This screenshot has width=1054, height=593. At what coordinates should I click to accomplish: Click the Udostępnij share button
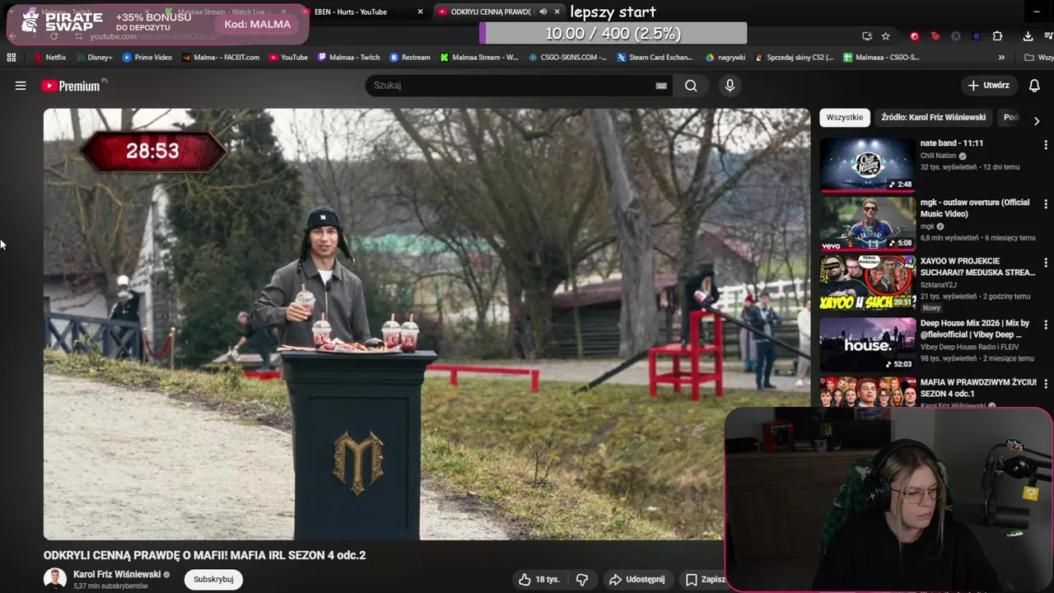637,579
